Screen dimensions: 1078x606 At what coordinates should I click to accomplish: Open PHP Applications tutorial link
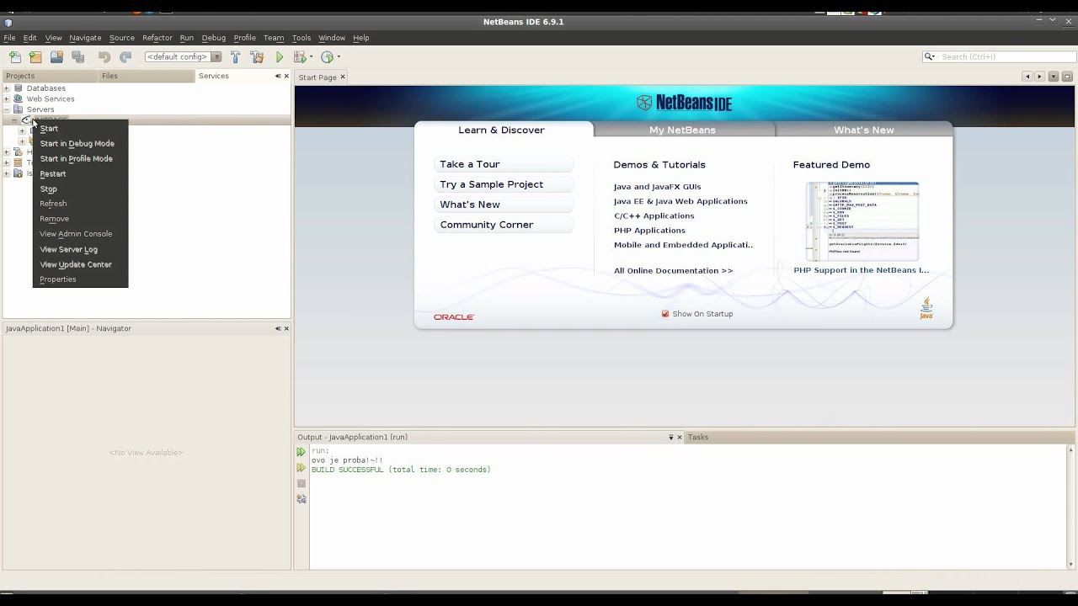point(649,231)
